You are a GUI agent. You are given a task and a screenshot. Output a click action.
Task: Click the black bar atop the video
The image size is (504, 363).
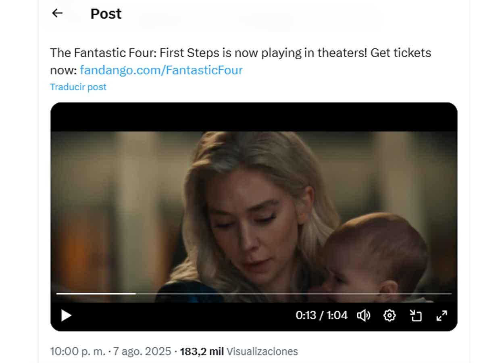[x=254, y=117]
